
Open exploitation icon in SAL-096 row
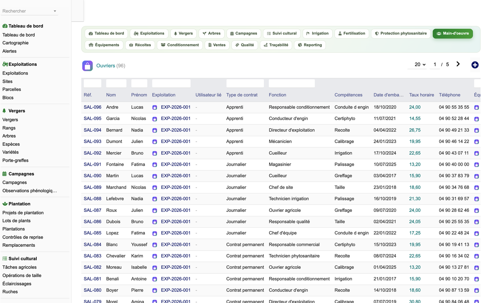point(155,107)
